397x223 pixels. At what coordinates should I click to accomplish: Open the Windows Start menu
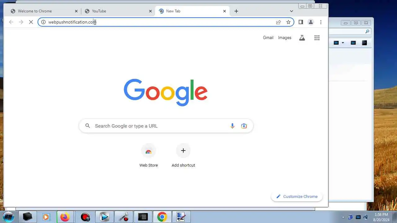coord(8,217)
